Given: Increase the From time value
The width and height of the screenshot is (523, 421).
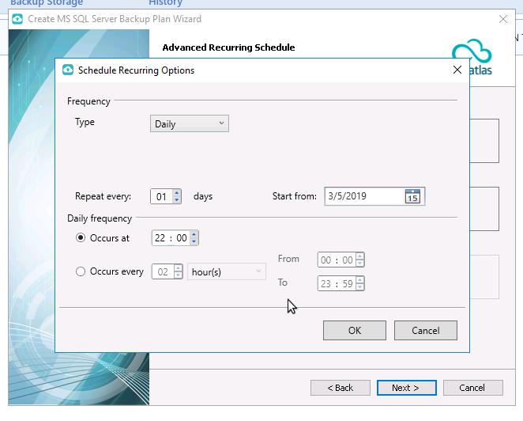Looking at the screenshot, I should [x=360, y=256].
